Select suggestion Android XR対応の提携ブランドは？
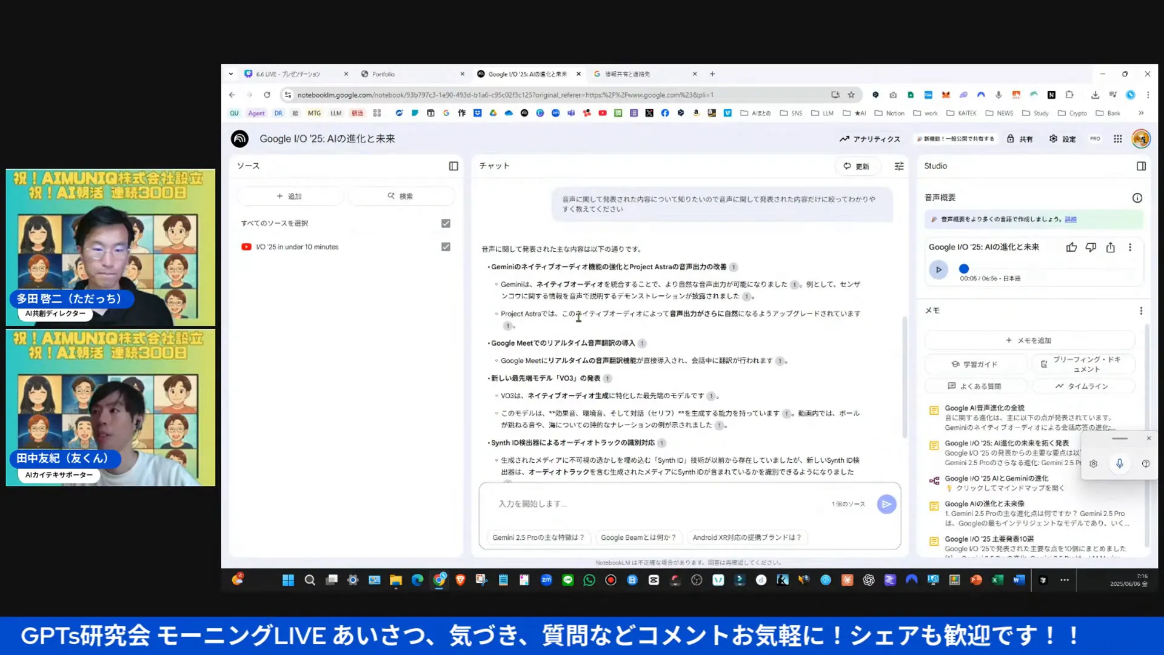 (x=746, y=538)
